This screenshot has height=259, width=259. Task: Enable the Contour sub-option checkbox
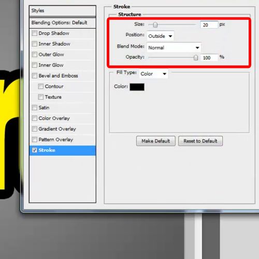point(41,87)
